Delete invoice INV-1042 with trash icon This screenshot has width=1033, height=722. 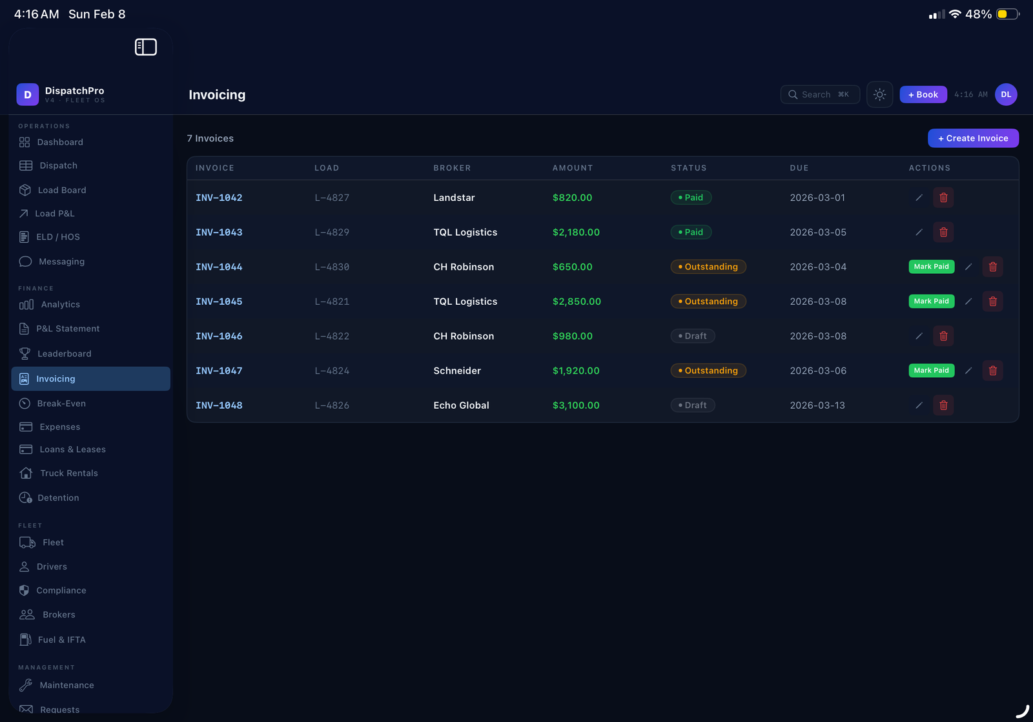pos(943,198)
